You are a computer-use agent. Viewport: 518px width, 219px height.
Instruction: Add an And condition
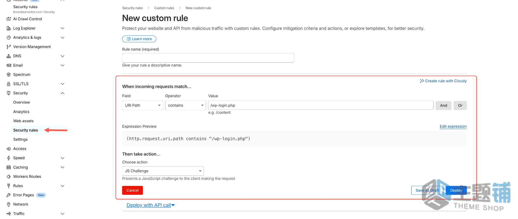pos(443,105)
